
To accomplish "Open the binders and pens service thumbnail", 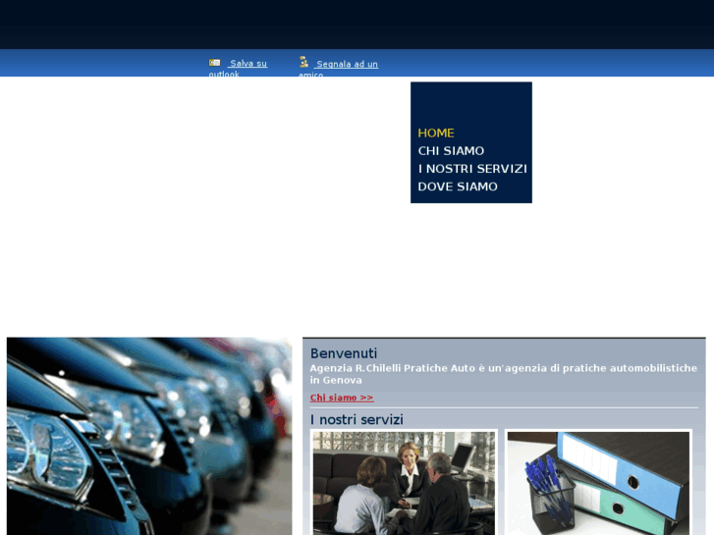I will click(598, 483).
